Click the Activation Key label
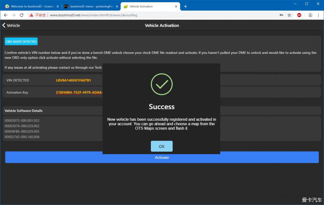Screen dimensions: 324x205 [17, 92]
